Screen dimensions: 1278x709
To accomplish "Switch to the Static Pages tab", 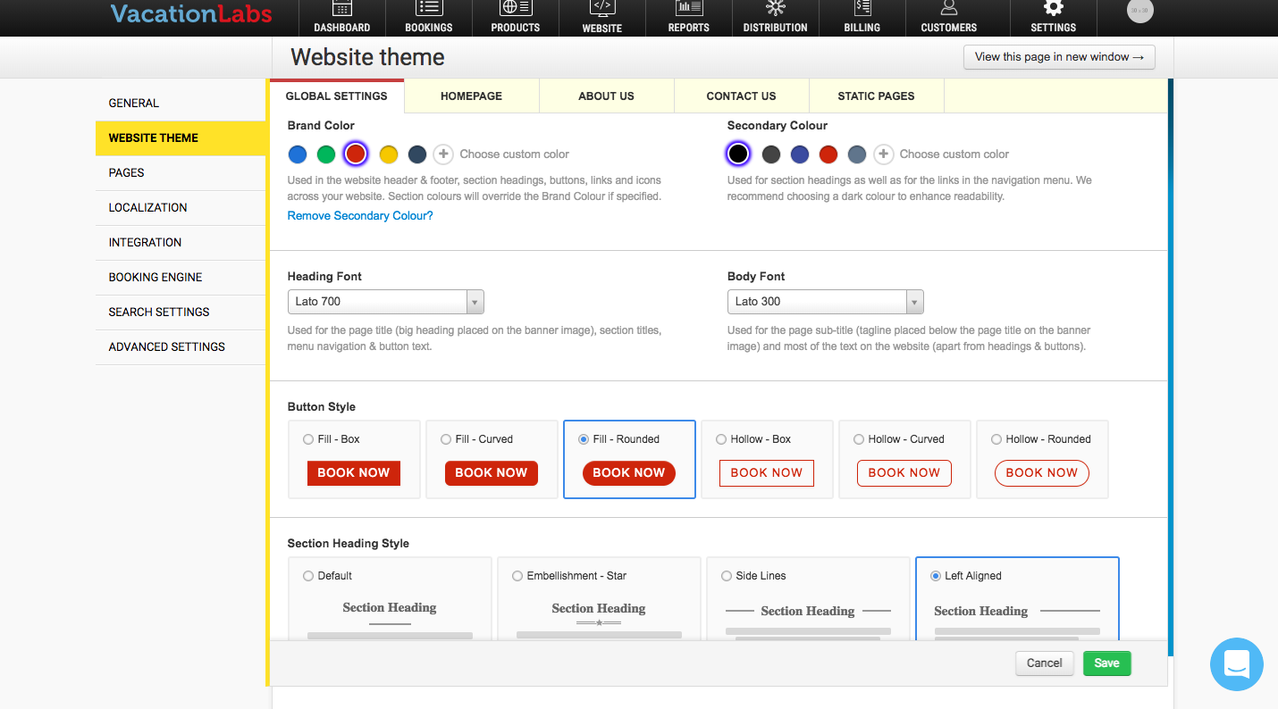I will click(876, 96).
